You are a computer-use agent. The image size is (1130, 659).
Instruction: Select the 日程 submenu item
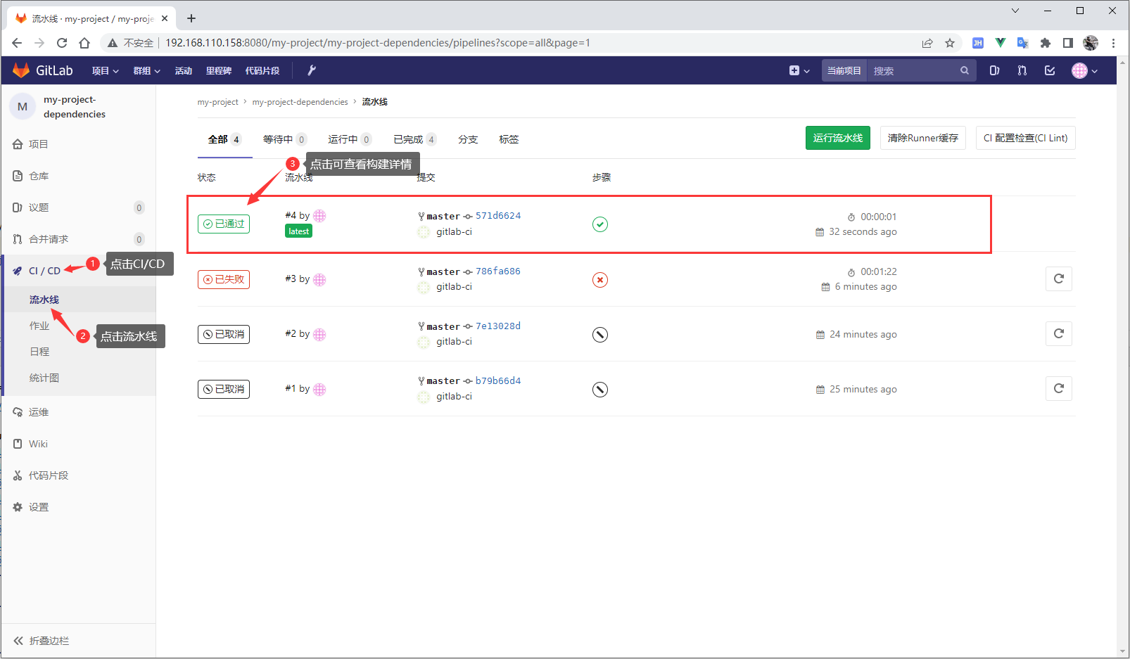pos(39,352)
